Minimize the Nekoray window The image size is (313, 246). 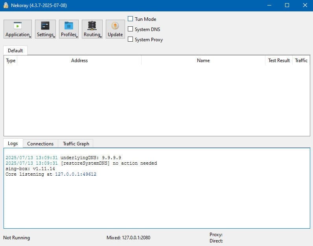[x=269, y=6]
